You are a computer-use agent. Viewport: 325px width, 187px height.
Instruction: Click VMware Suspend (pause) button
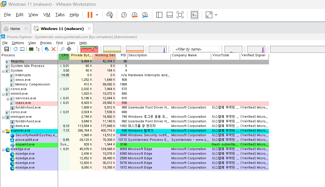(90, 15)
